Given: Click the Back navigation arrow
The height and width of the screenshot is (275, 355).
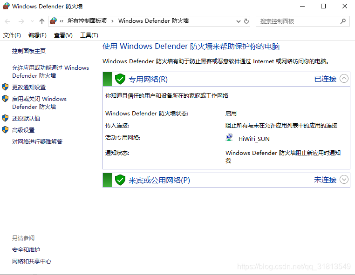Looking at the screenshot, I should click(7, 21).
